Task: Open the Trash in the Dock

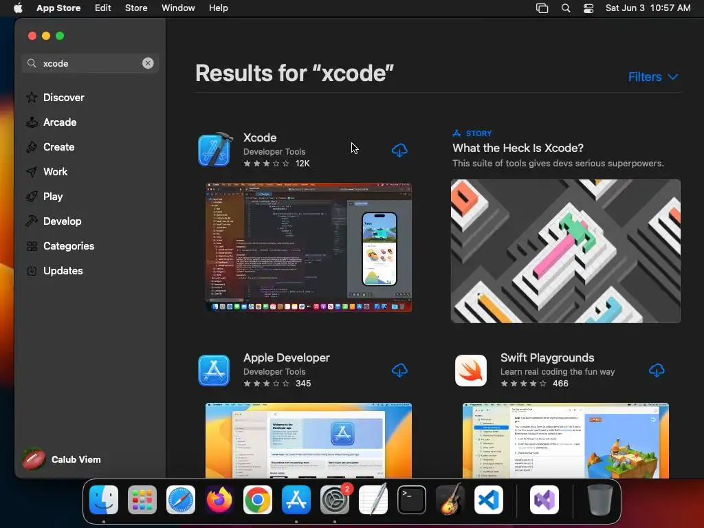Action: tap(600, 500)
